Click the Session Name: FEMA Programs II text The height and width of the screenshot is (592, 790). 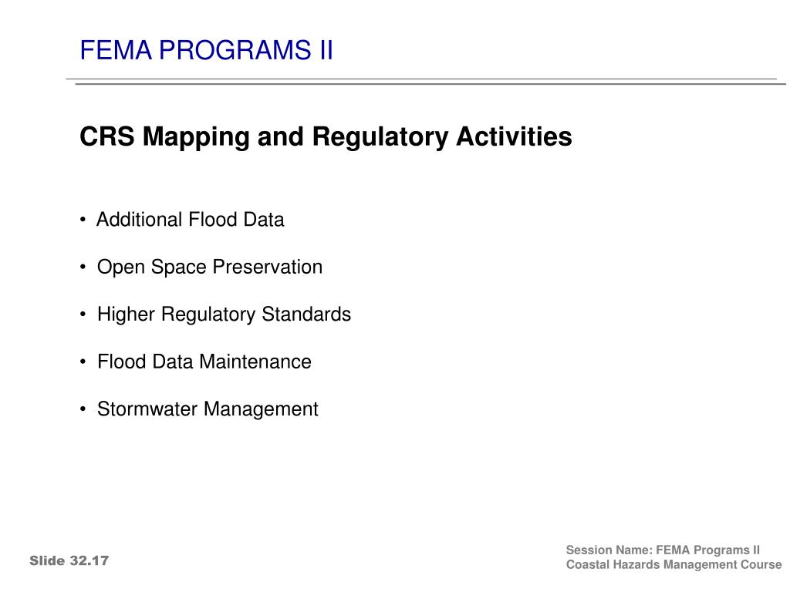[663, 550]
